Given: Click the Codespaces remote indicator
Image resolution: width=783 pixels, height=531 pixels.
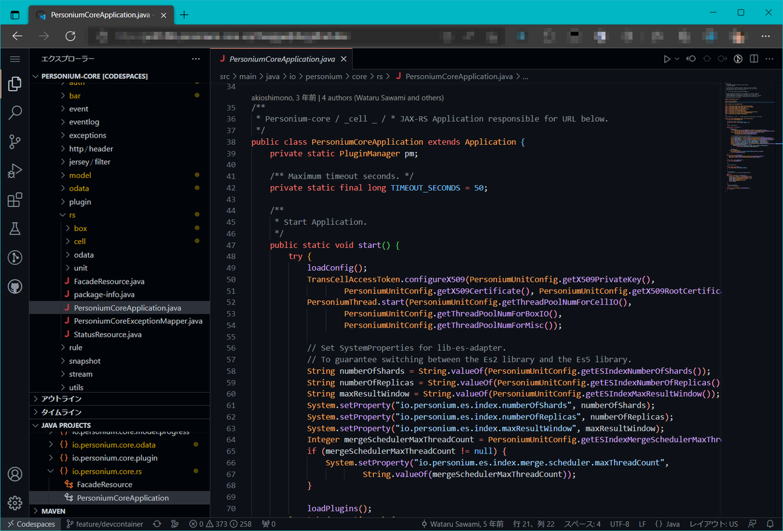Looking at the screenshot, I should point(30,524).
